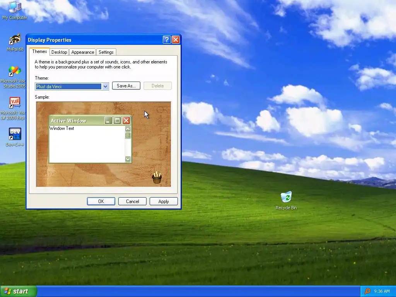Select the Recycle Bin icon on desktop
Image resolution: width=396 pixels, height=297 pixels.
[286, 201]
